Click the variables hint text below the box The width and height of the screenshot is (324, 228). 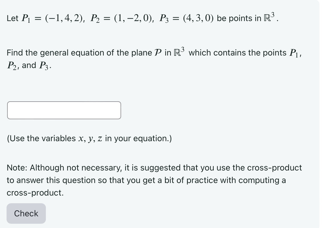(x=89, y=138)
